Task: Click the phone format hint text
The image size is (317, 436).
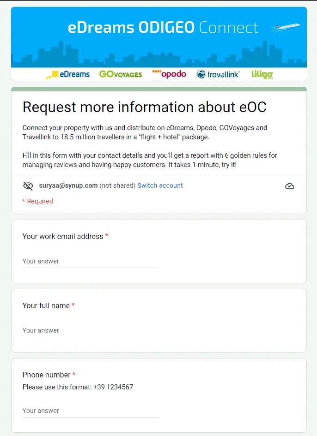Action: (78, 387)
